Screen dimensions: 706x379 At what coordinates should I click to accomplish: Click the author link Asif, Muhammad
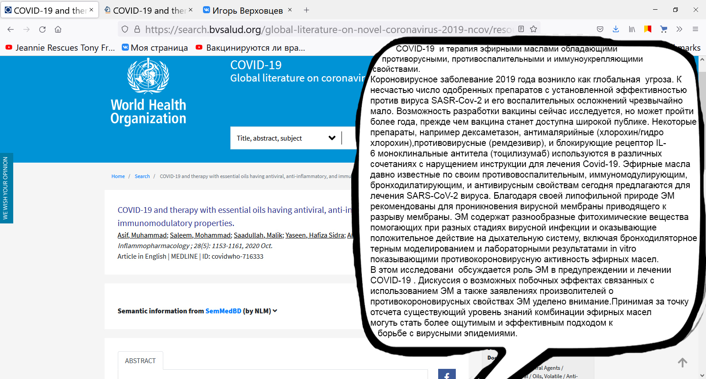(x=142, y=235)
